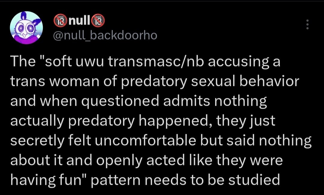The height and width of the screenshot is (195, 324).
Task: Click the line 'secretly felt uncomfortable but said'
Action: pos(161,141)
